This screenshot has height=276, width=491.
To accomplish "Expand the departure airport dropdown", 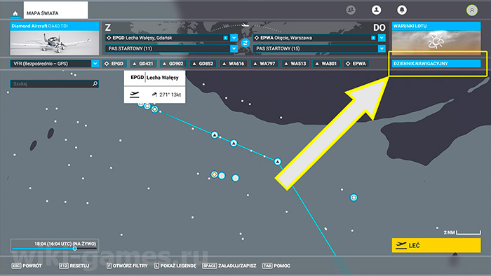I will (x=234, y=38).
